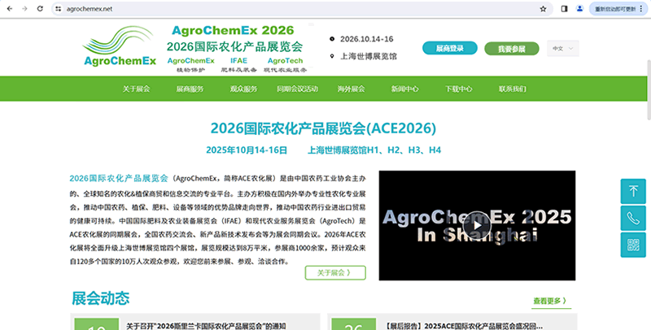The width and height of the screenshot is (651, 330).
Task: Expand the 关于展会 navigation menu
Action: click(137, 89)
